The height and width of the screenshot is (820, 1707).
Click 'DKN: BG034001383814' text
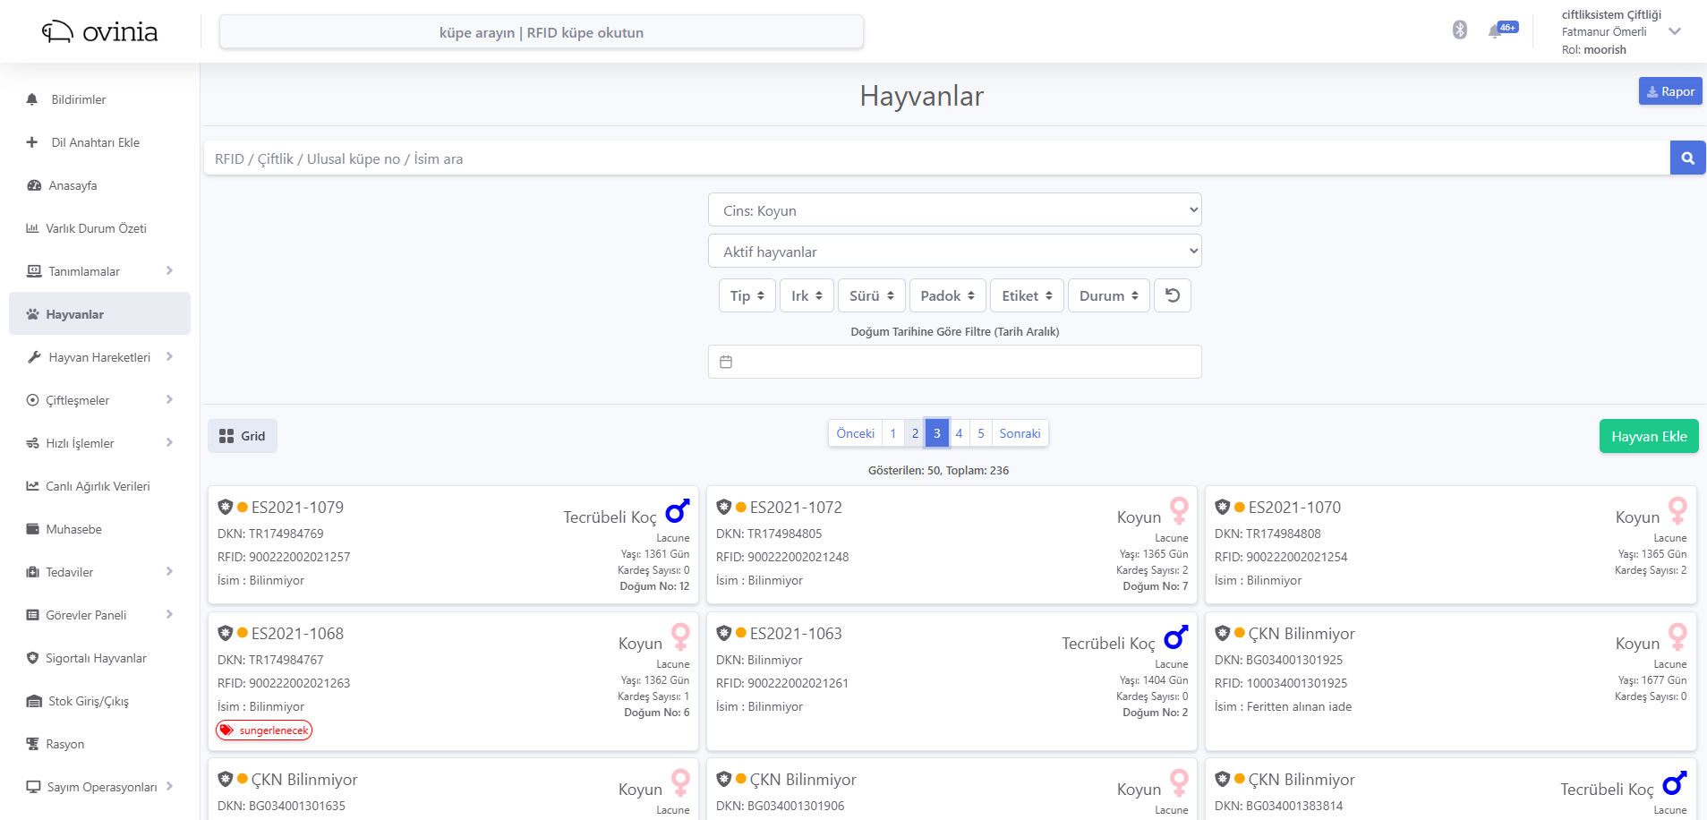pos(1278,806)
